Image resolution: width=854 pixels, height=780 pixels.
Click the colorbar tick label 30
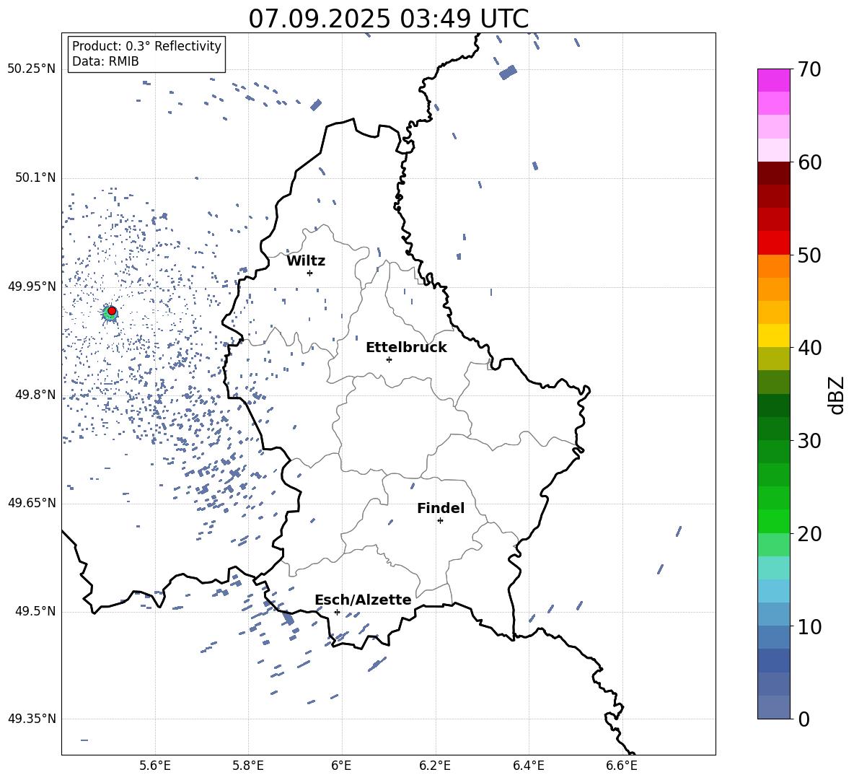click(809, 441)
